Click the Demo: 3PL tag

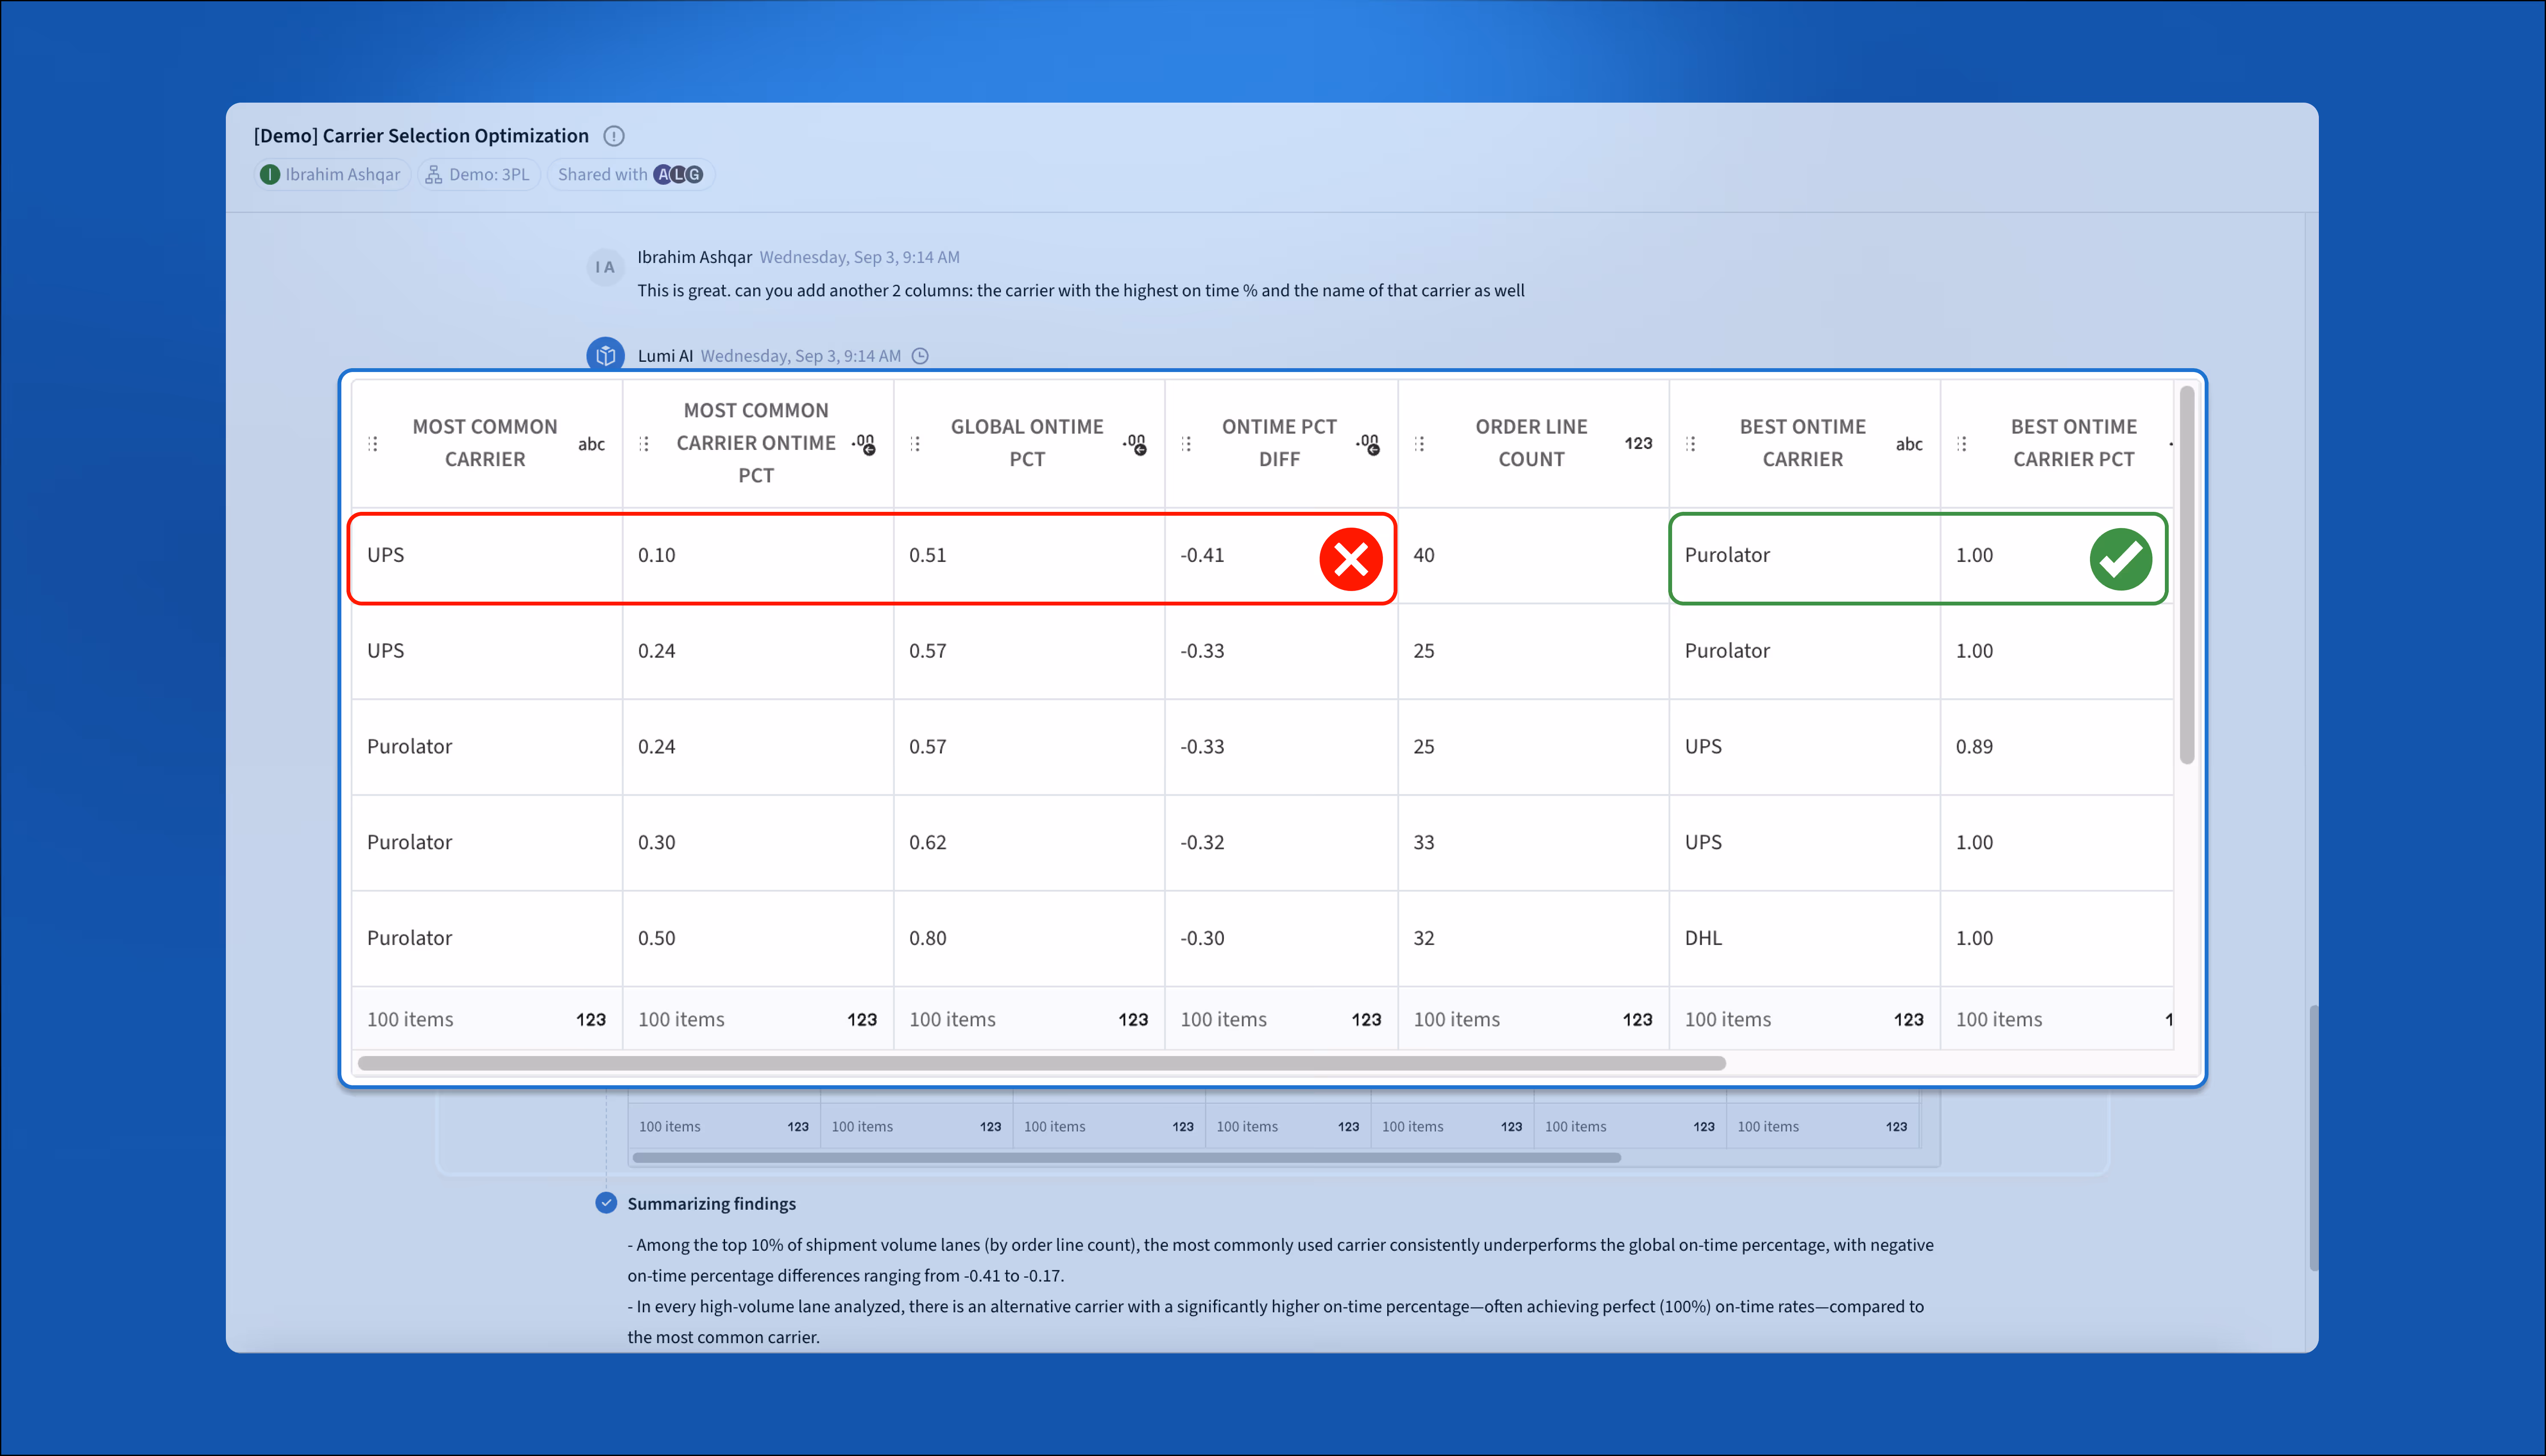coord(478,174)
